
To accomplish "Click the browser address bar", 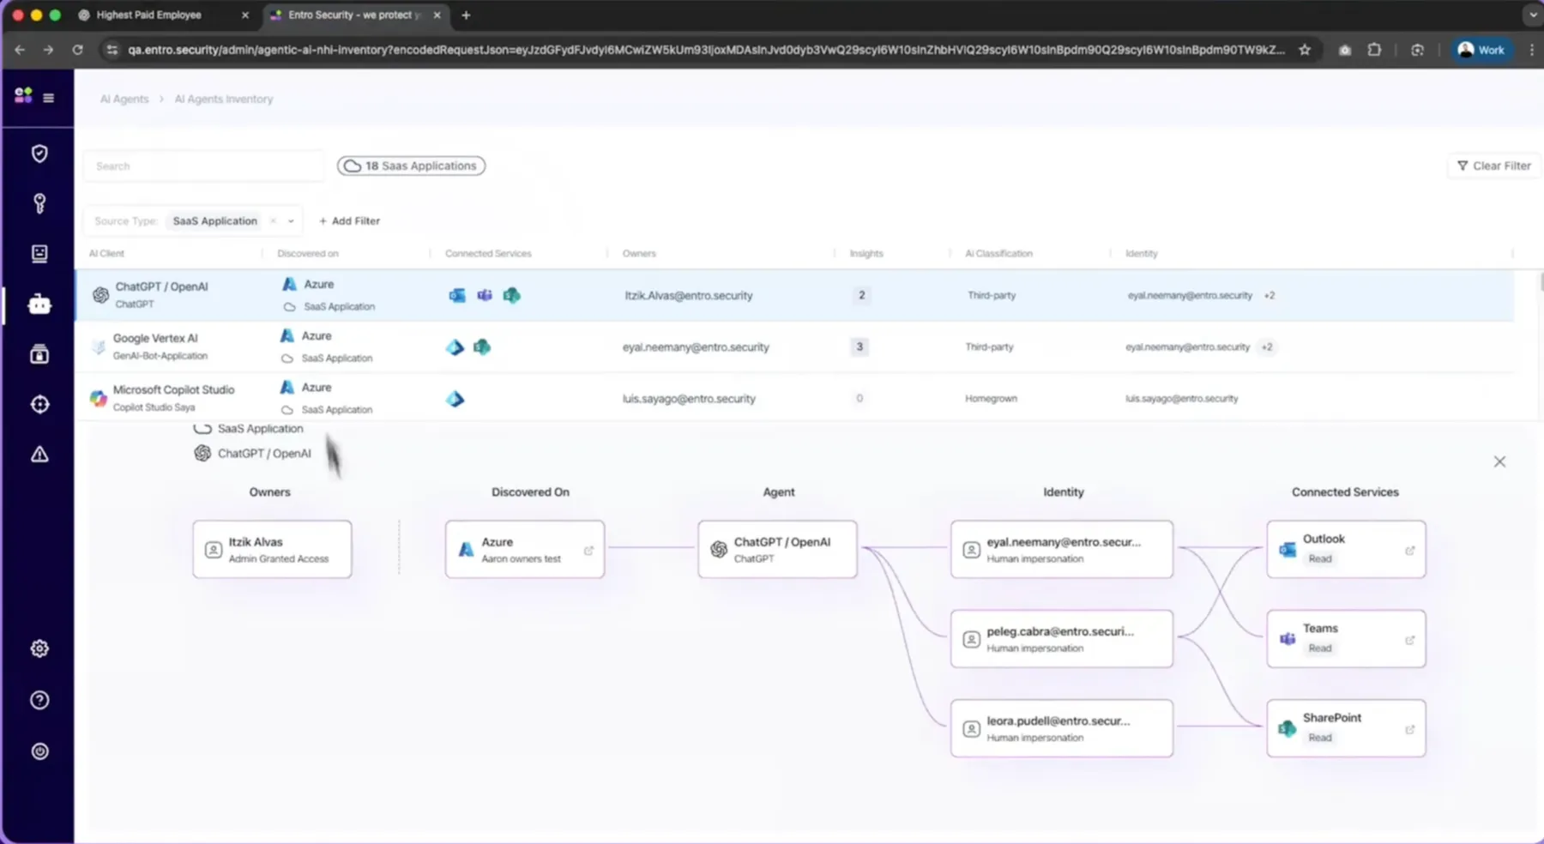I will (706, 50).
